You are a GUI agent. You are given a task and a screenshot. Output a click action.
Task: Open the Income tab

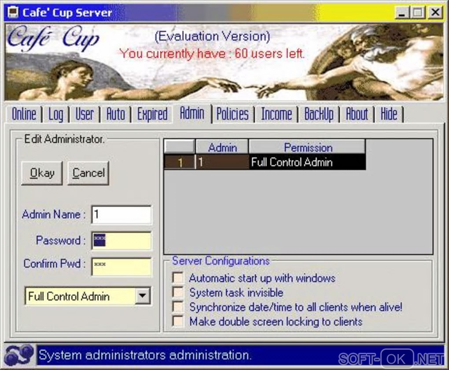click(x=276, y=115)
